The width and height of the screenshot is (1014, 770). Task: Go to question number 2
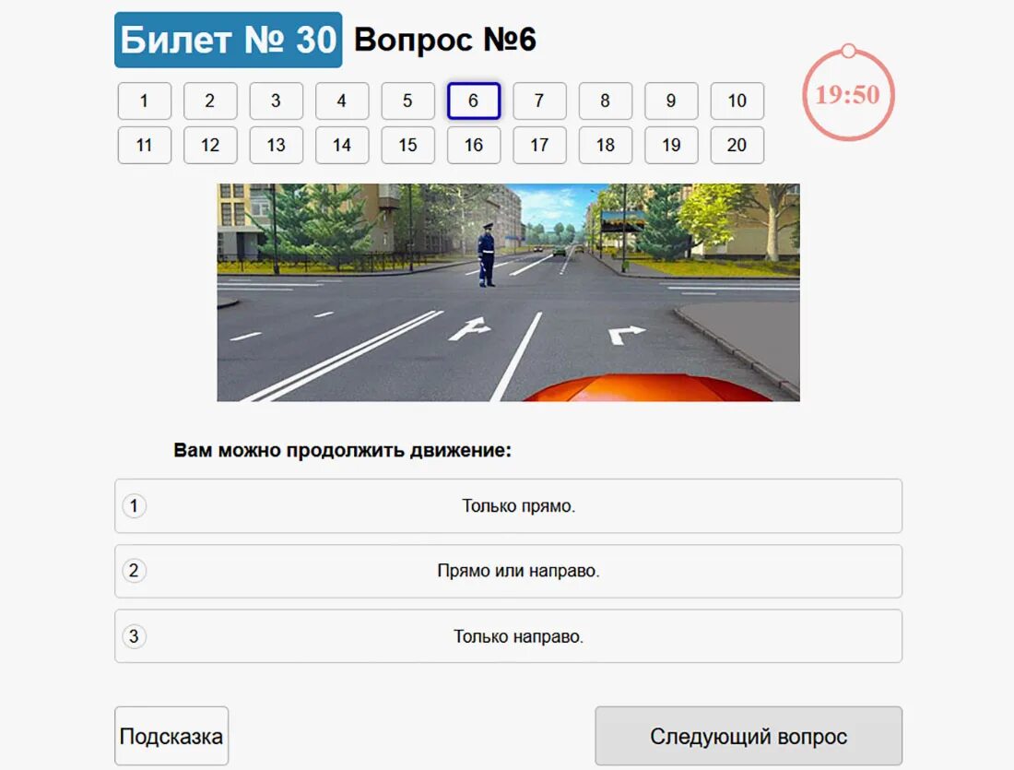coord(210,101)
